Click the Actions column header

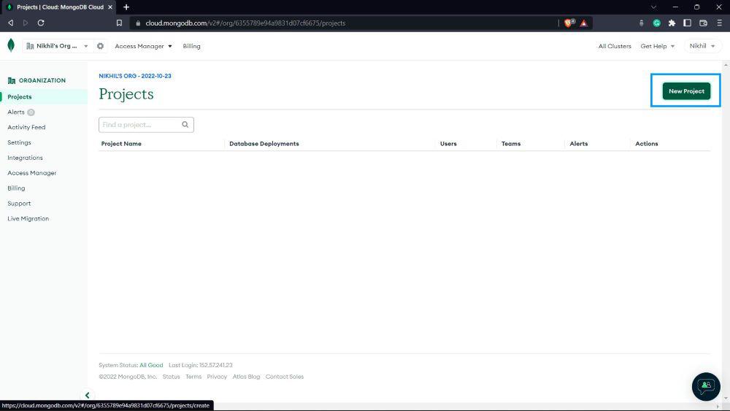point(647,144)
